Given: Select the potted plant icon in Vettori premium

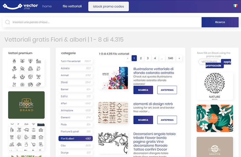Looking at the screenshot, I should pyautogui.click(x=14, y=61).
